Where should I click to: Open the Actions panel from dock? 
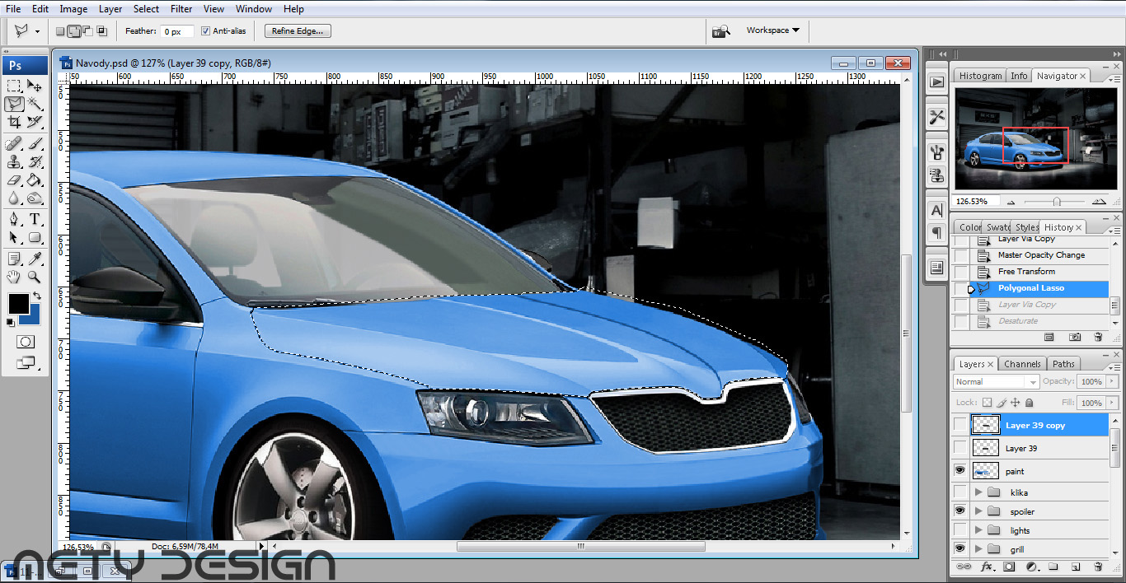coord(937,82)
